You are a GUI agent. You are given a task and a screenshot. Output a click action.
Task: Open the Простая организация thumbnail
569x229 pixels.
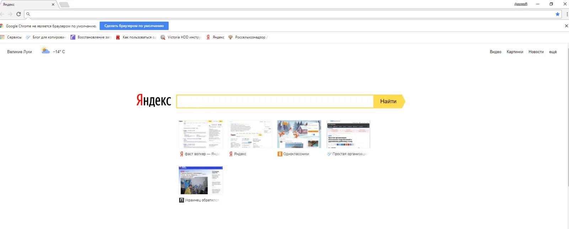(x=349, y=134)
